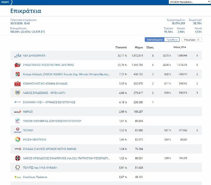211x185 pixels.
Task: Open Οικολόγοι Πράσινοι party link
Action: 35,177
